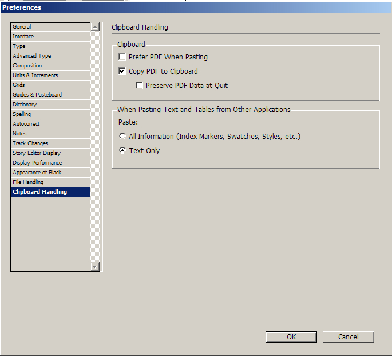Select the All Information paste option

[x=122, y=137]
